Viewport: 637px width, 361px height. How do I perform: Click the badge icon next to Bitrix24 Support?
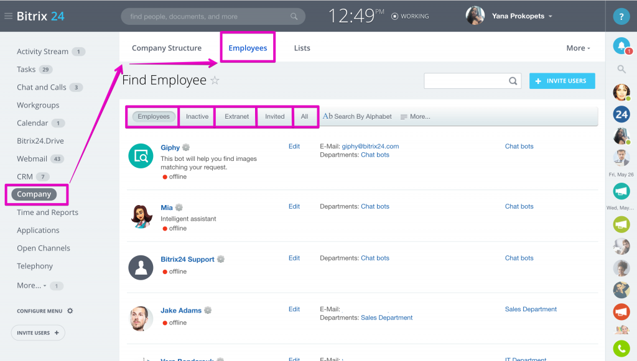coord(221,258)
